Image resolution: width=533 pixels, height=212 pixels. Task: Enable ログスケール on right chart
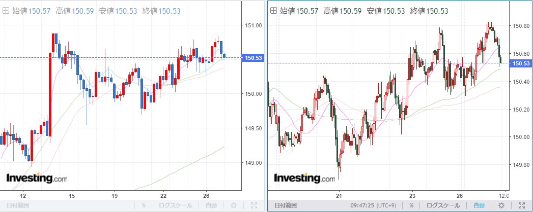point(443,205)
